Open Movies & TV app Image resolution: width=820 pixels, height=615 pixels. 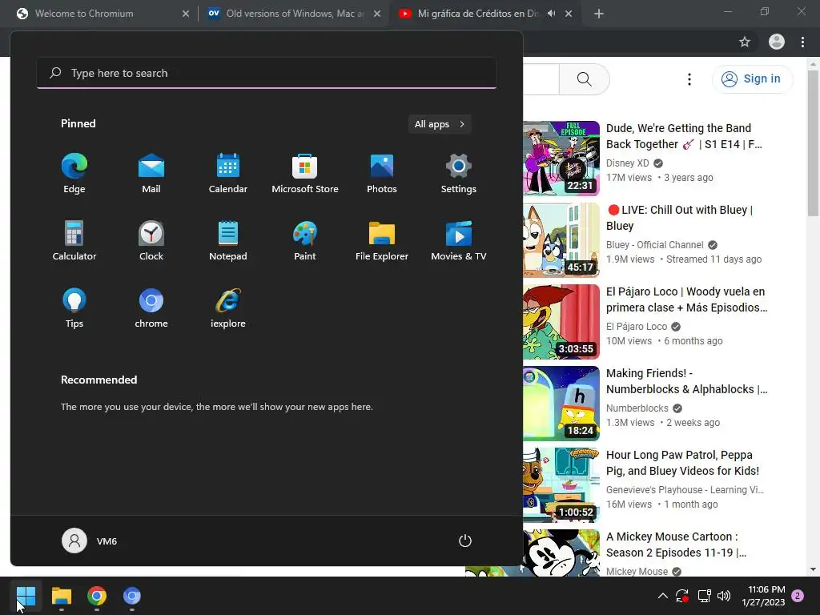coord(459,240)
